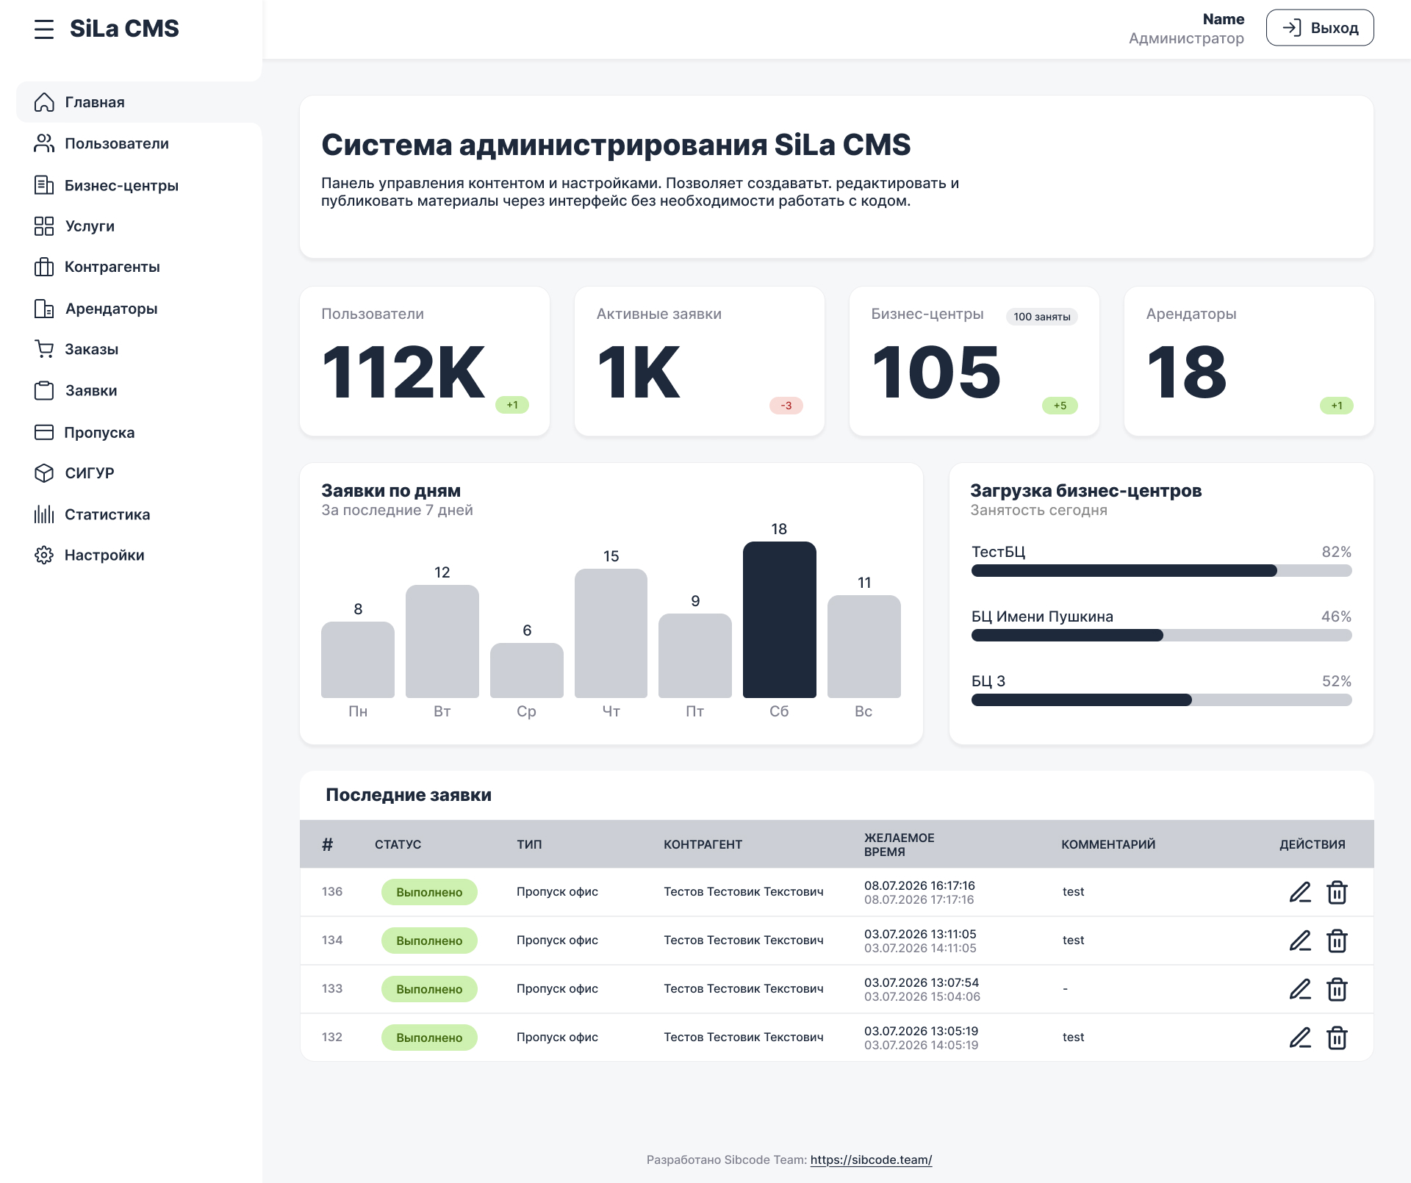Edit request 132 with pencil icon
The image size is (1411, 1183).
coord(1300,1038)
